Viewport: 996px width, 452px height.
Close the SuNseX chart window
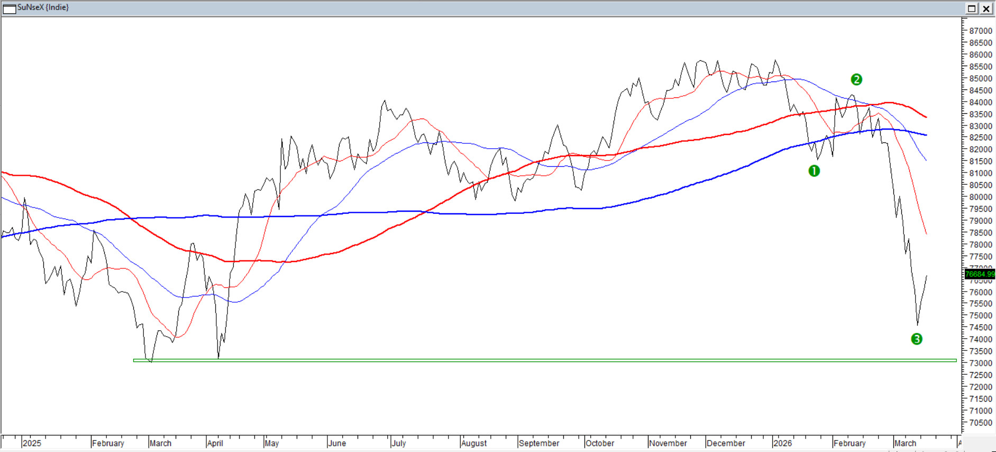click(x=986, y=8)
